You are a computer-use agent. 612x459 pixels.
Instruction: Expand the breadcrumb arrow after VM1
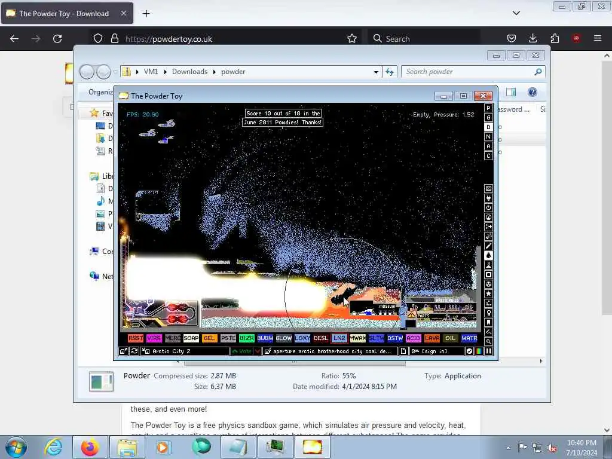point(166,72)
